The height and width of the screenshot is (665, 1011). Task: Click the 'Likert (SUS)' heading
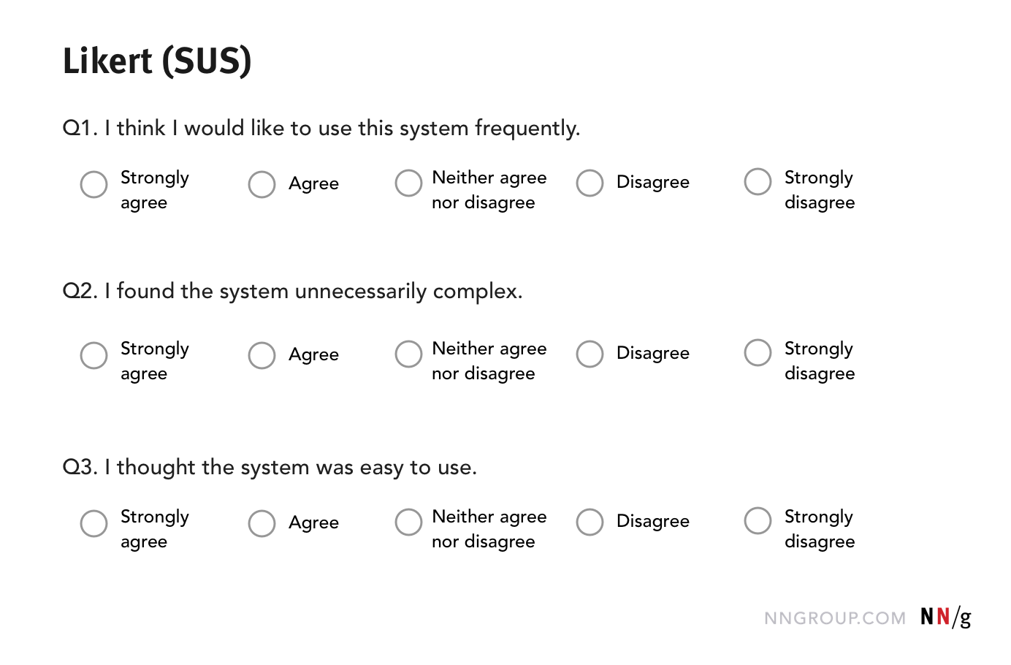pos(157,61)
